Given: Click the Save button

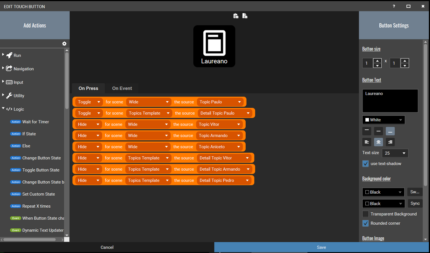Looking at the screenshot, I should click(321, 247).
